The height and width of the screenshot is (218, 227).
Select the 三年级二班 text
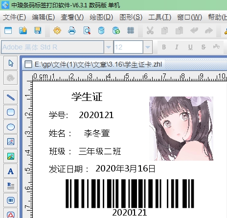(x=100, y=151)
